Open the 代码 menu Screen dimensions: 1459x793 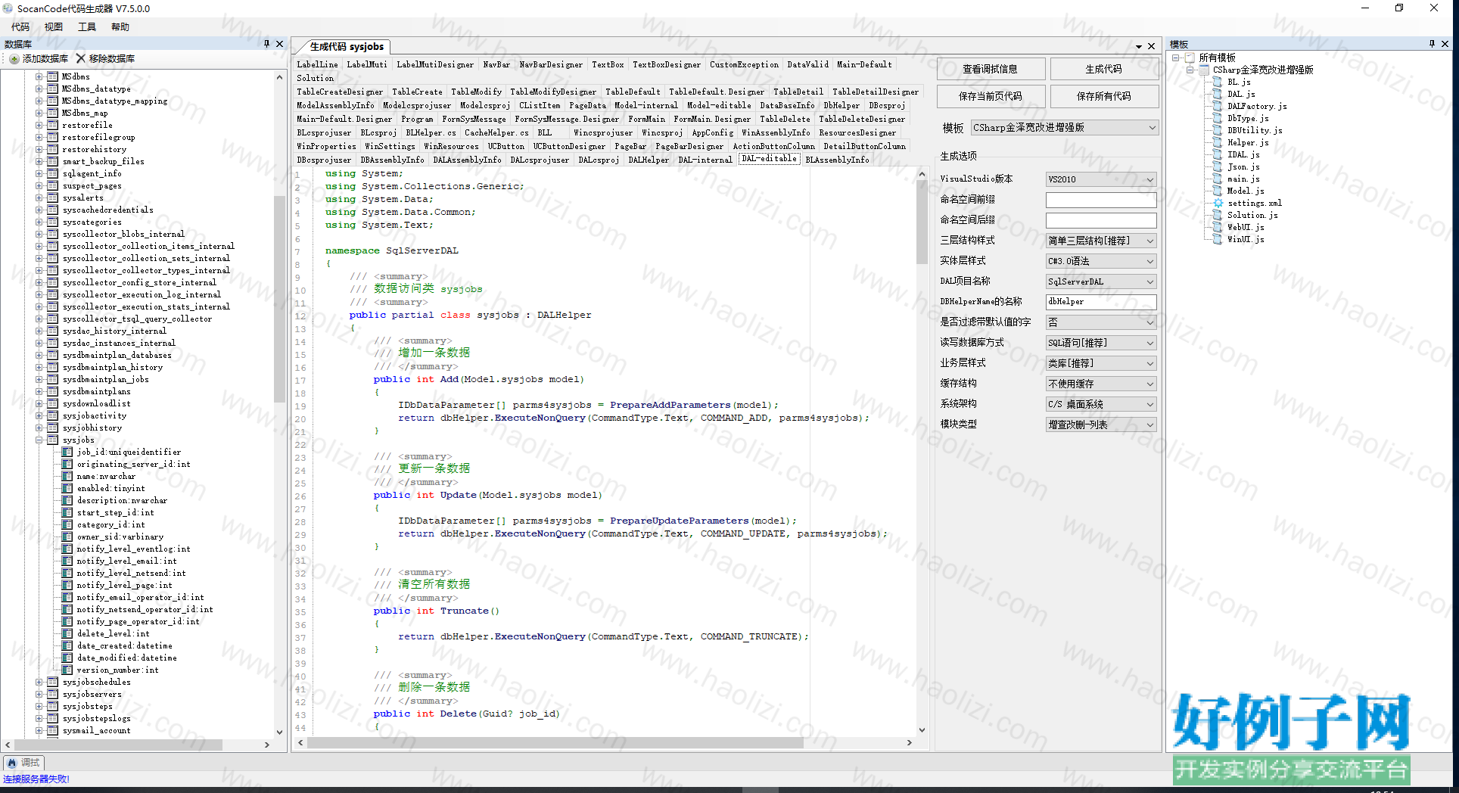click(x=20, y=26)
